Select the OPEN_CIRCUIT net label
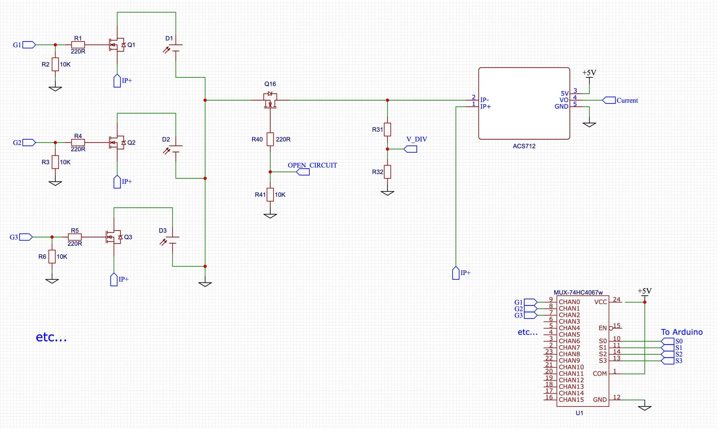The image size is (717, 429). 312,165
